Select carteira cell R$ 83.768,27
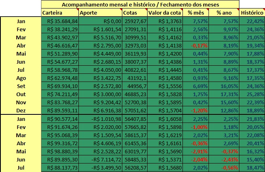Screen dimensions: 265x172 (x=60, y=102)
